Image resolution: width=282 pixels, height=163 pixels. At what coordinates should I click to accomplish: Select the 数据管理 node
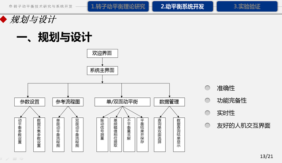coord(169,102)
